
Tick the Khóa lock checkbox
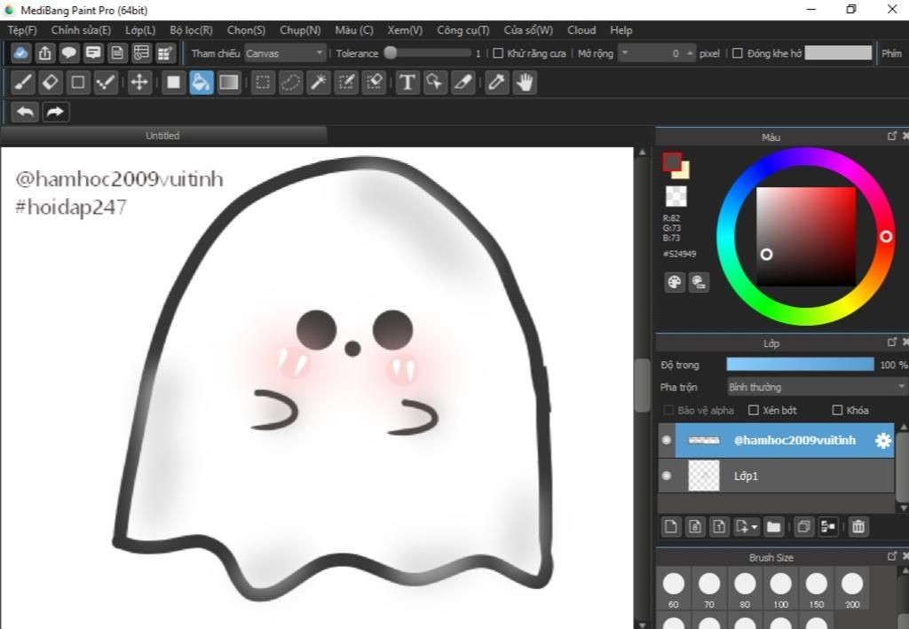click(837, 410)
